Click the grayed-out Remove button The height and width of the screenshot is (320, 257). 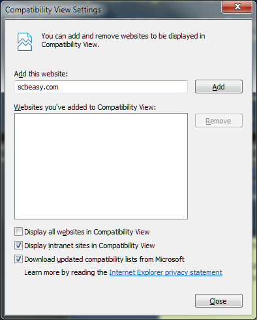tap(219, 121)
